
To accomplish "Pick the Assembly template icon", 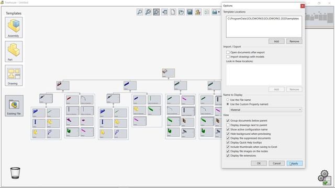I will pyautogui.click(x=14, y=28).
